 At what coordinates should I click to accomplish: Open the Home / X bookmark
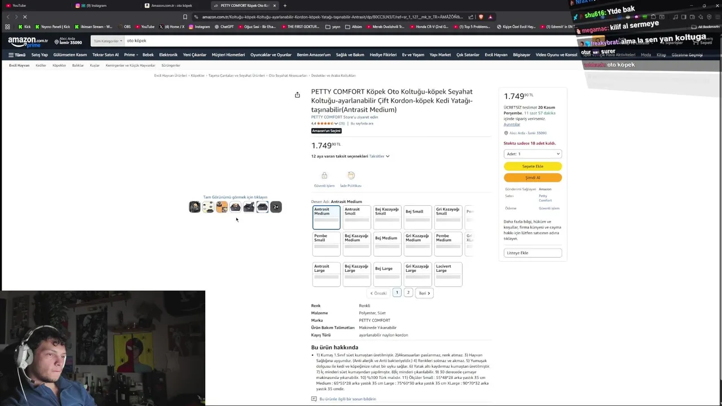point(171,27)
